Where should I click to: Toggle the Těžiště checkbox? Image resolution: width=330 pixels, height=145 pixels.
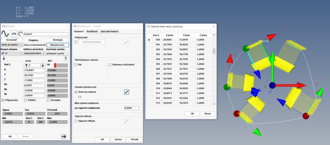pyautogui.click(x=26, y=100)
